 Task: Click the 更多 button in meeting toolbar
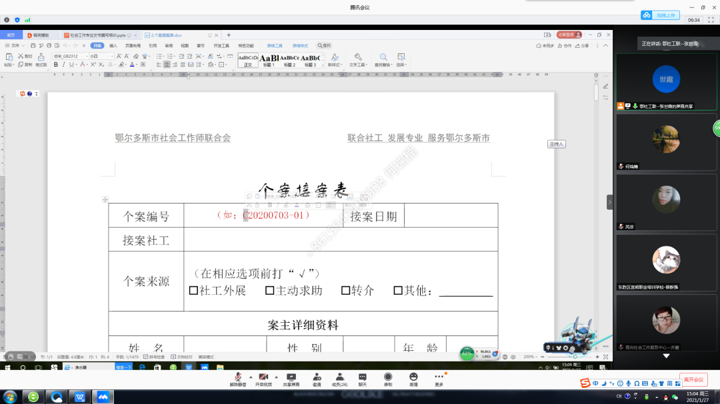click(x=439, y=378)
